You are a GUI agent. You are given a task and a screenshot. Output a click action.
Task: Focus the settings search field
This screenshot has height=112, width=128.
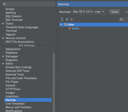29,4
